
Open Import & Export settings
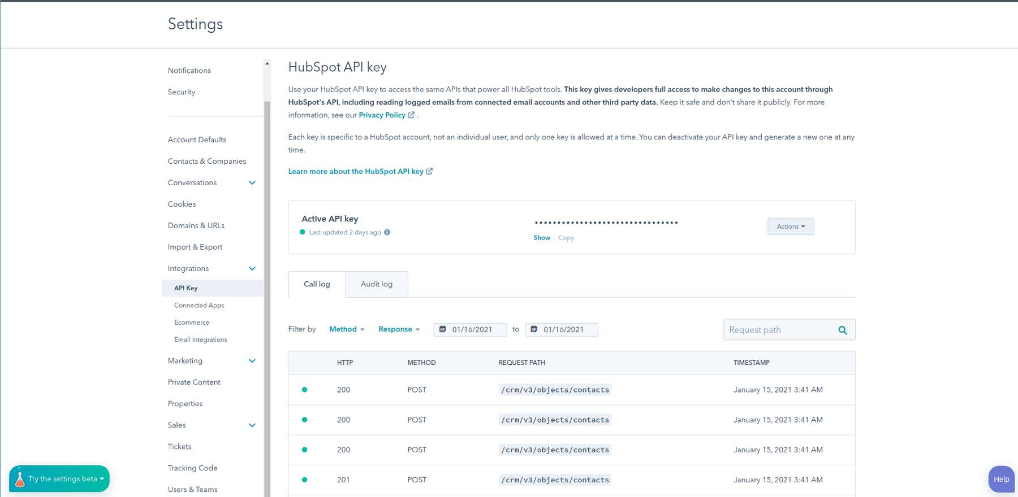click(x=195, y=247)
